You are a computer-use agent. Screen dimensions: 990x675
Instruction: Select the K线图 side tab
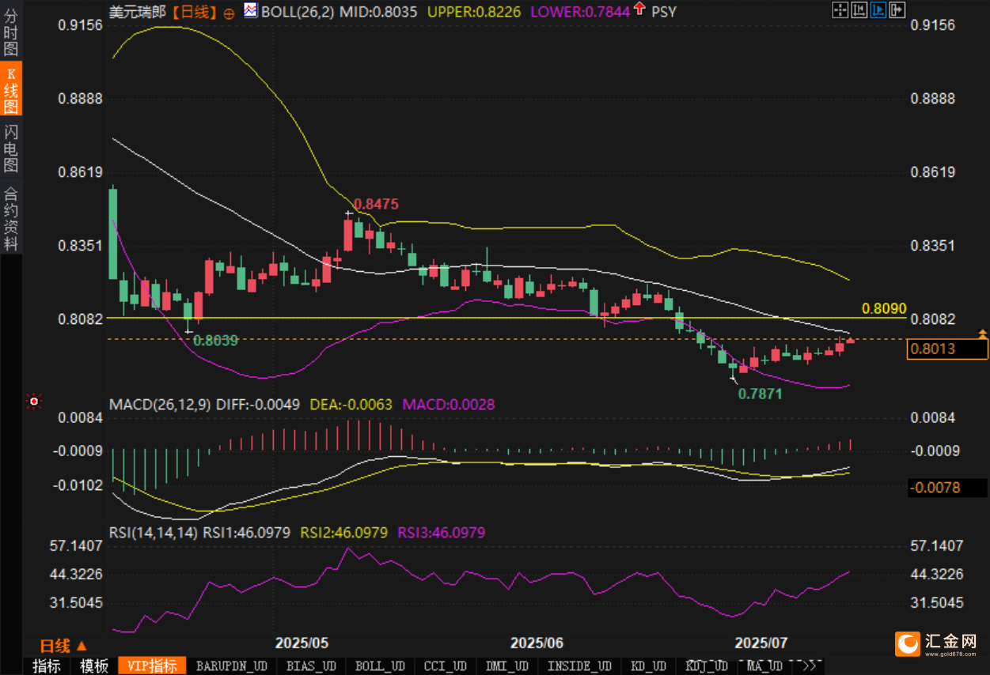(11, 90)
